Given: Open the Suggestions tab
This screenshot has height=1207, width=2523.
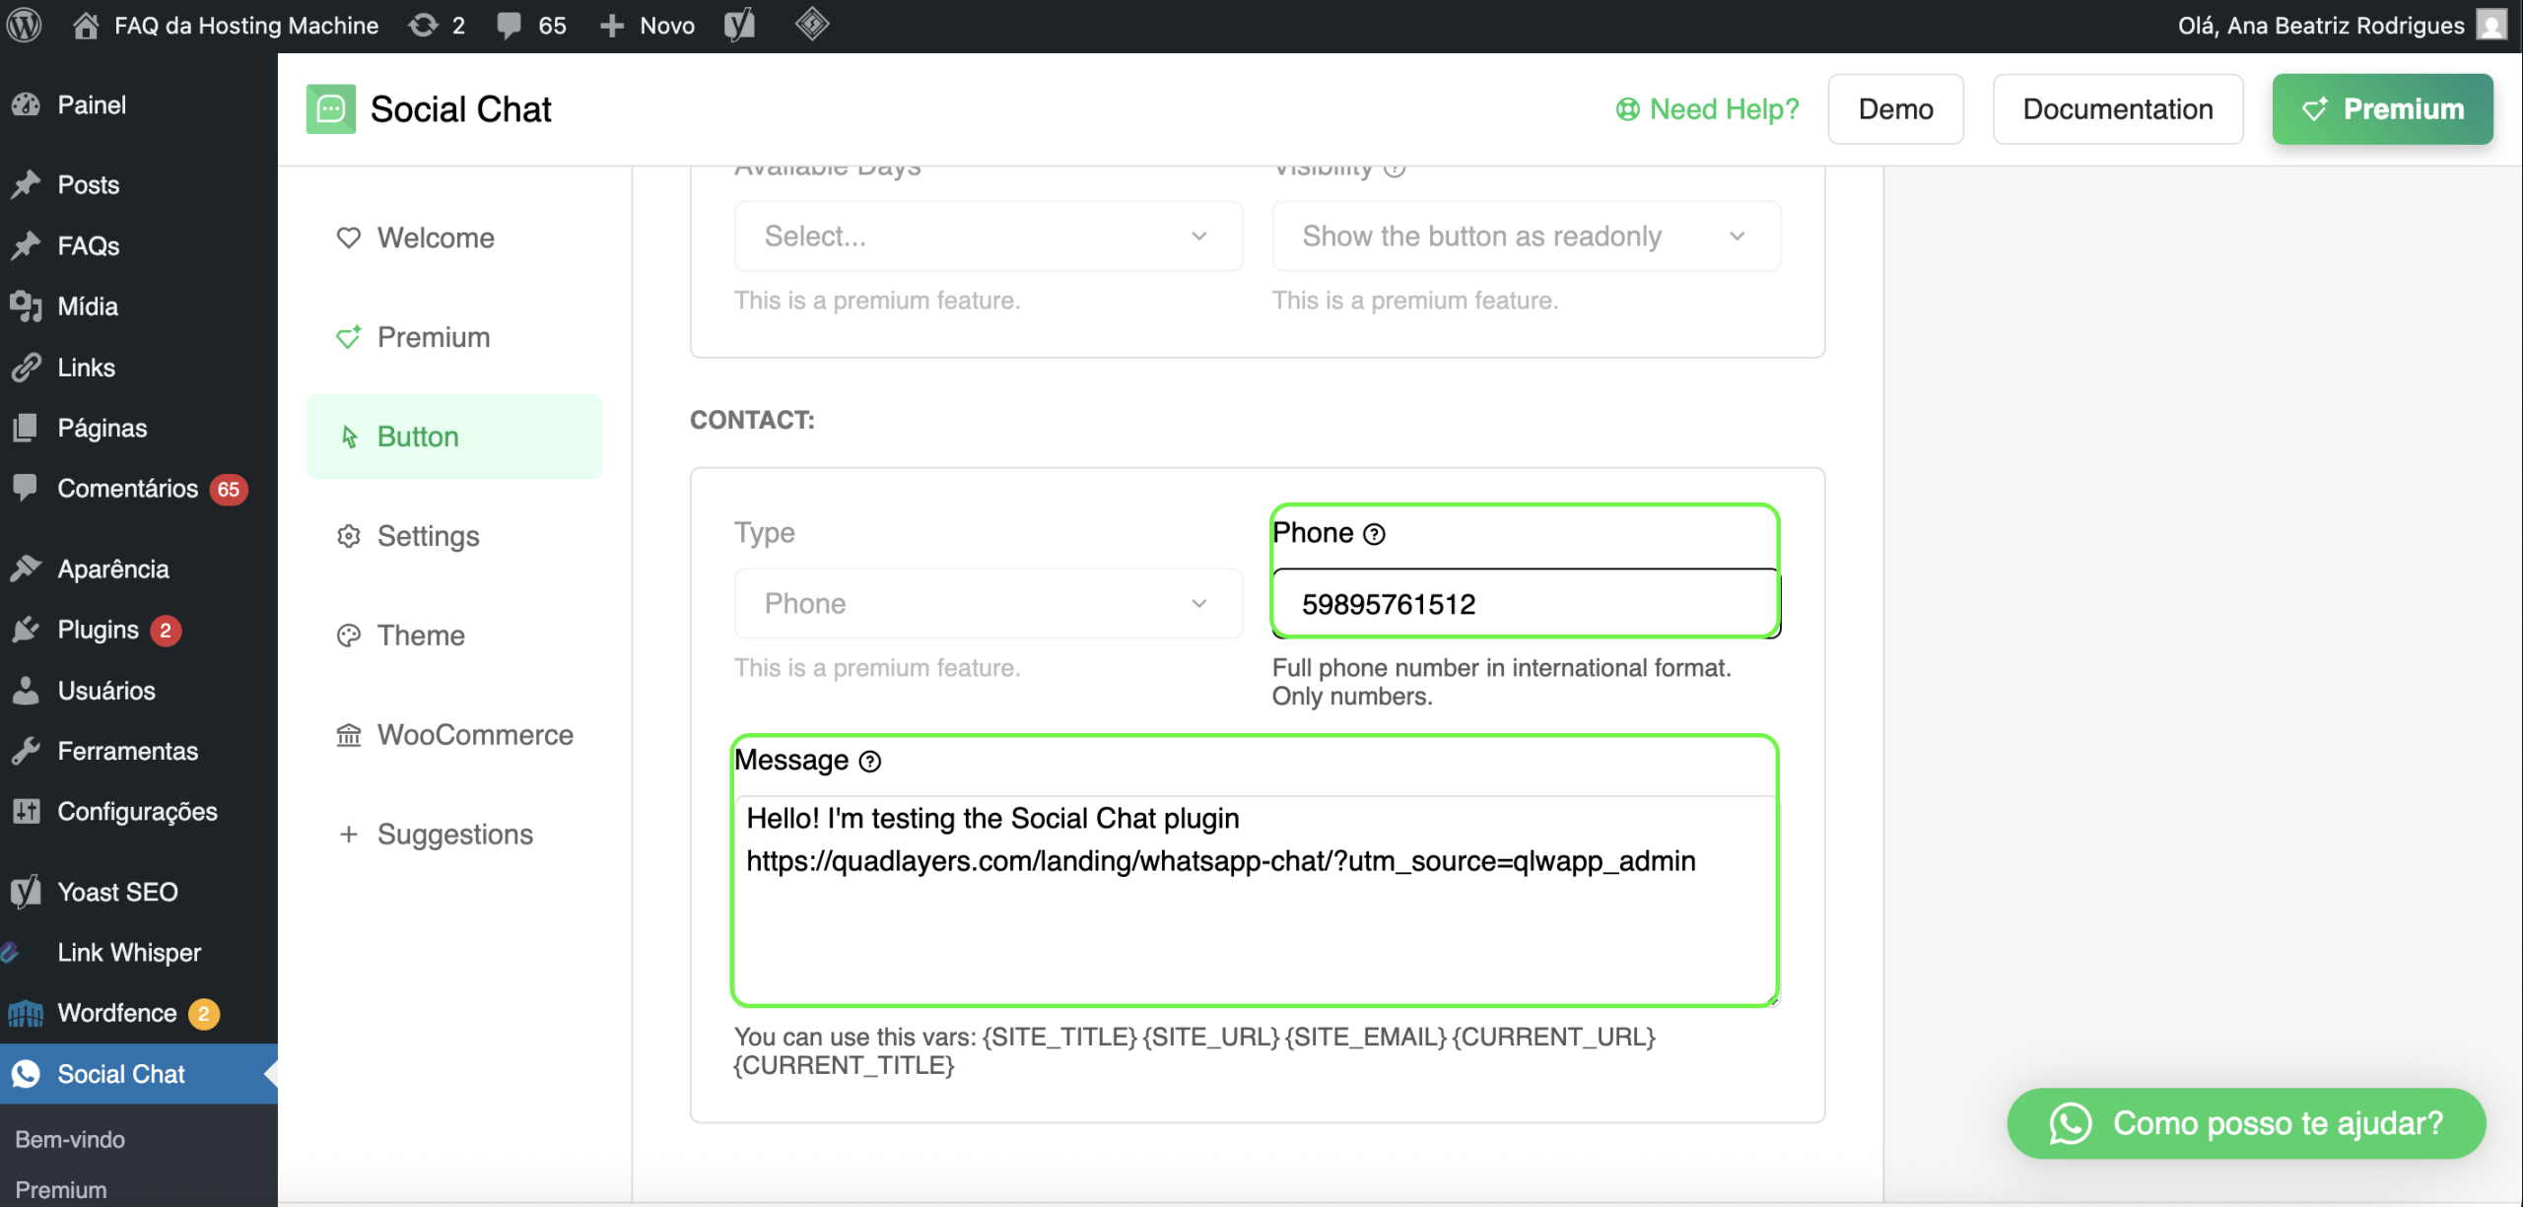Looking at the screenshot, I should click(x=454, y=835).
